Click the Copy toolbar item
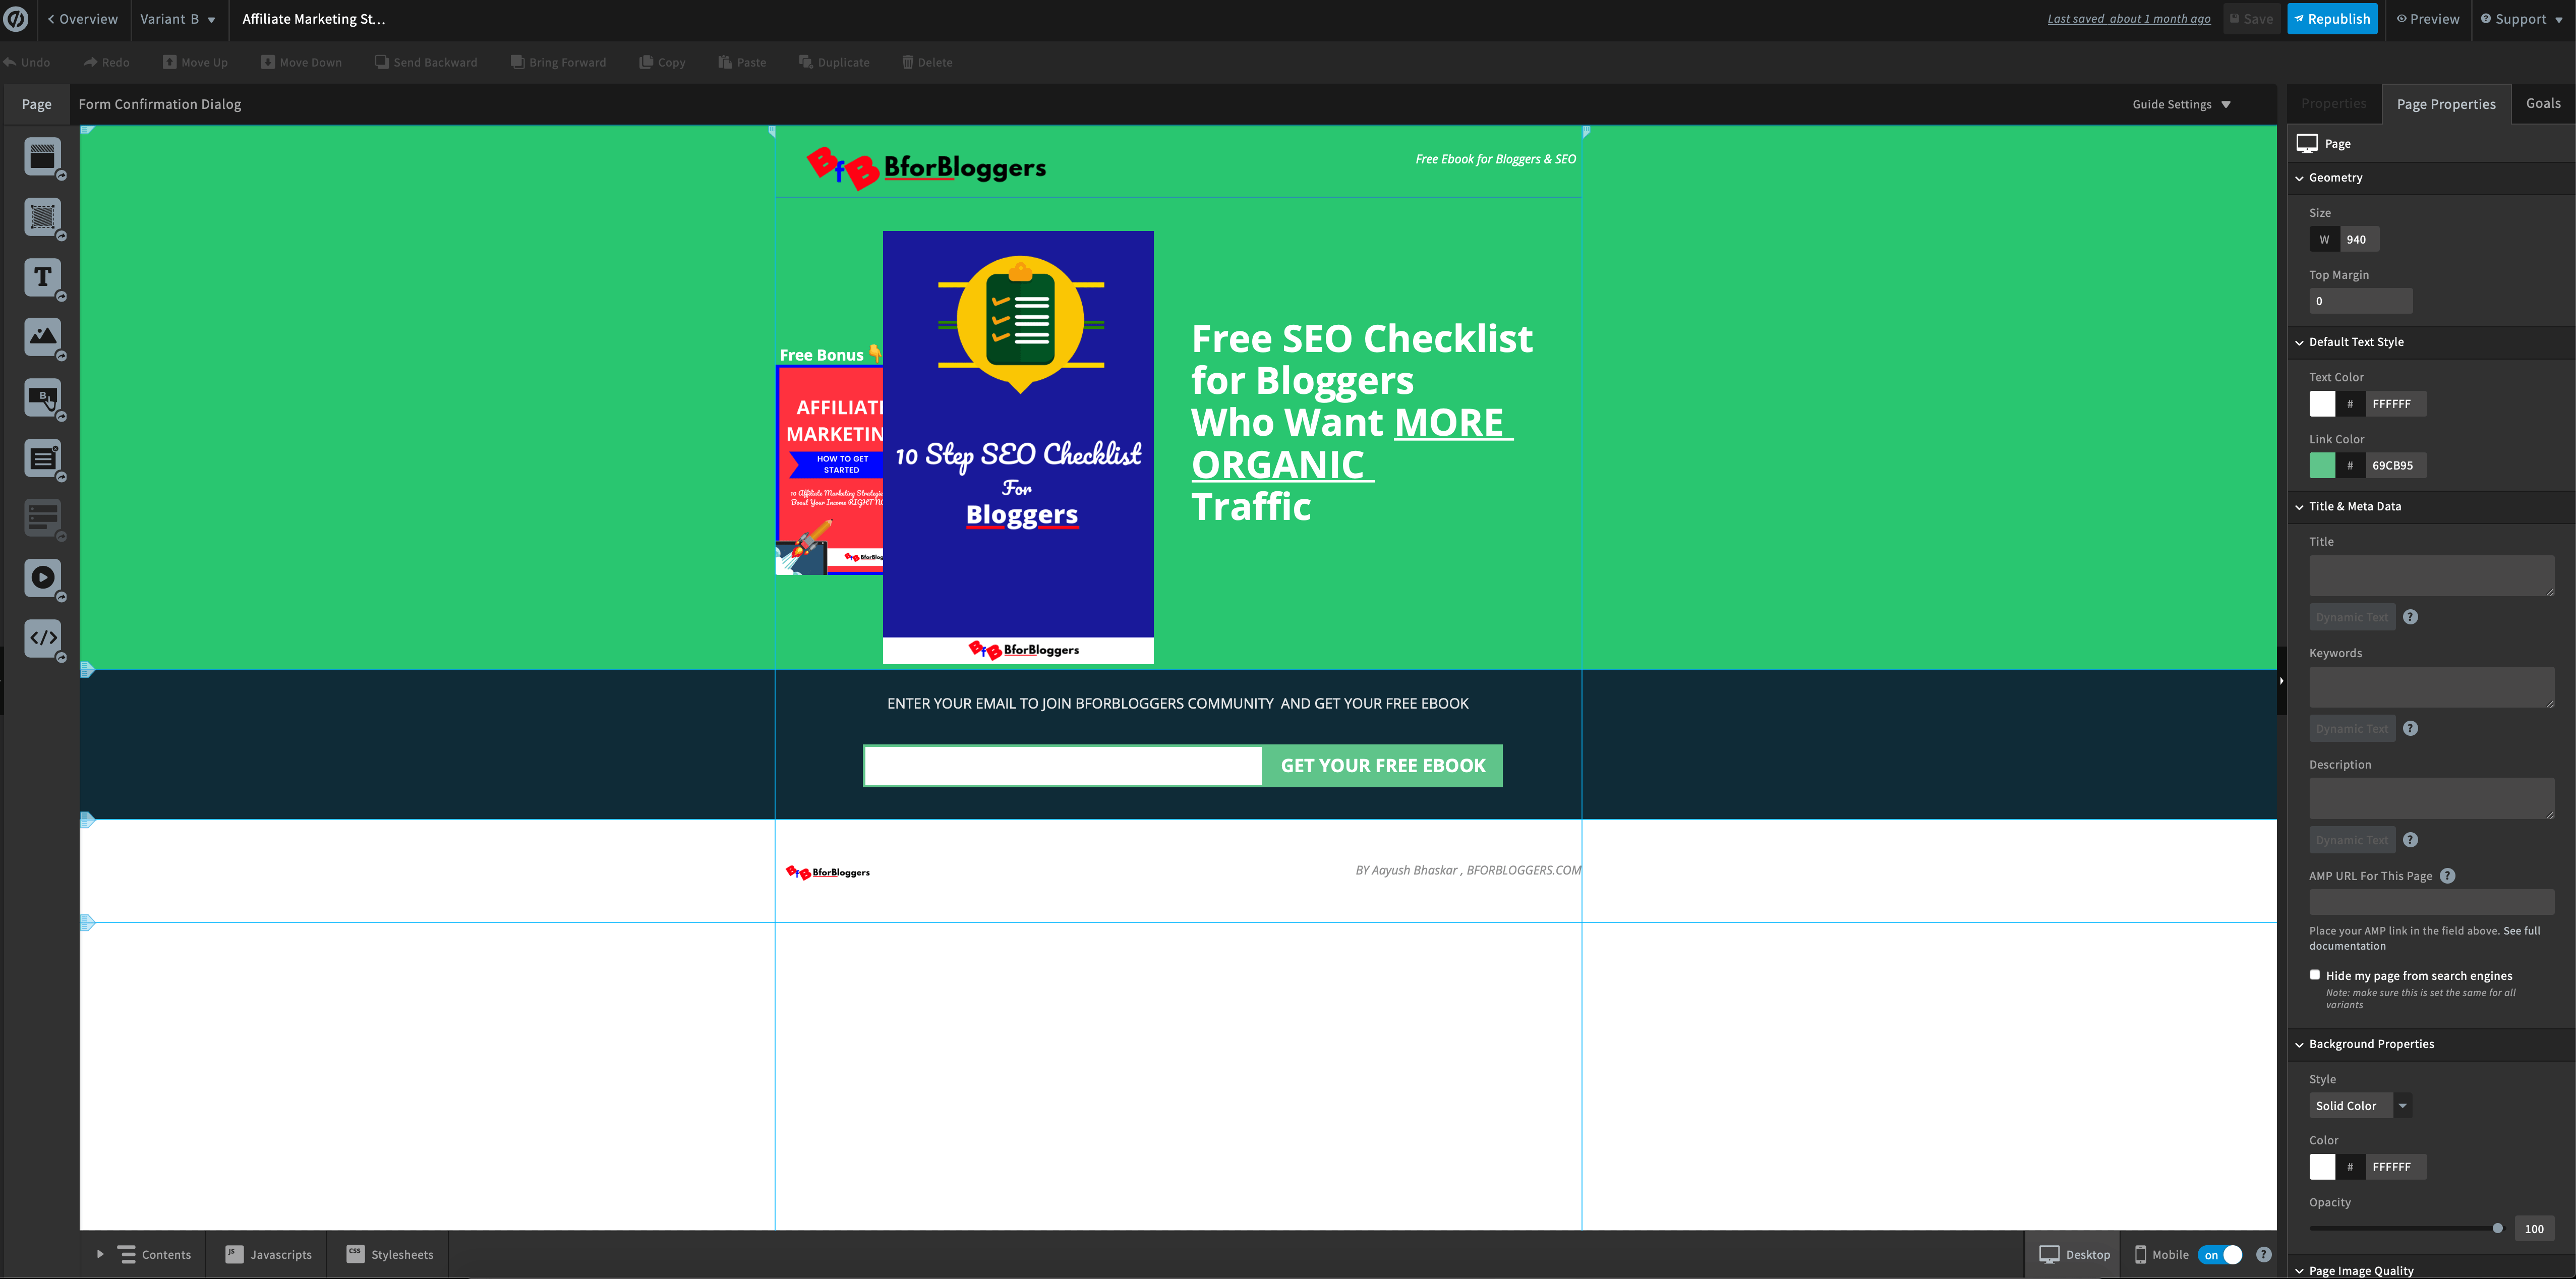The height and width of the screenshot is (1279, 2576). (663, 62)
